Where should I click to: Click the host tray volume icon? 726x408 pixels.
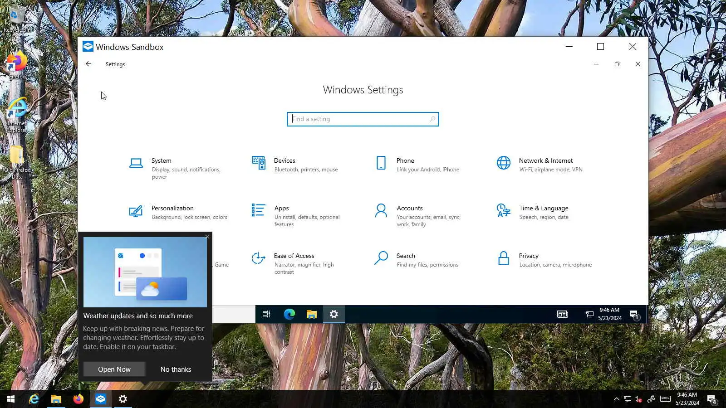coord(638,399)
